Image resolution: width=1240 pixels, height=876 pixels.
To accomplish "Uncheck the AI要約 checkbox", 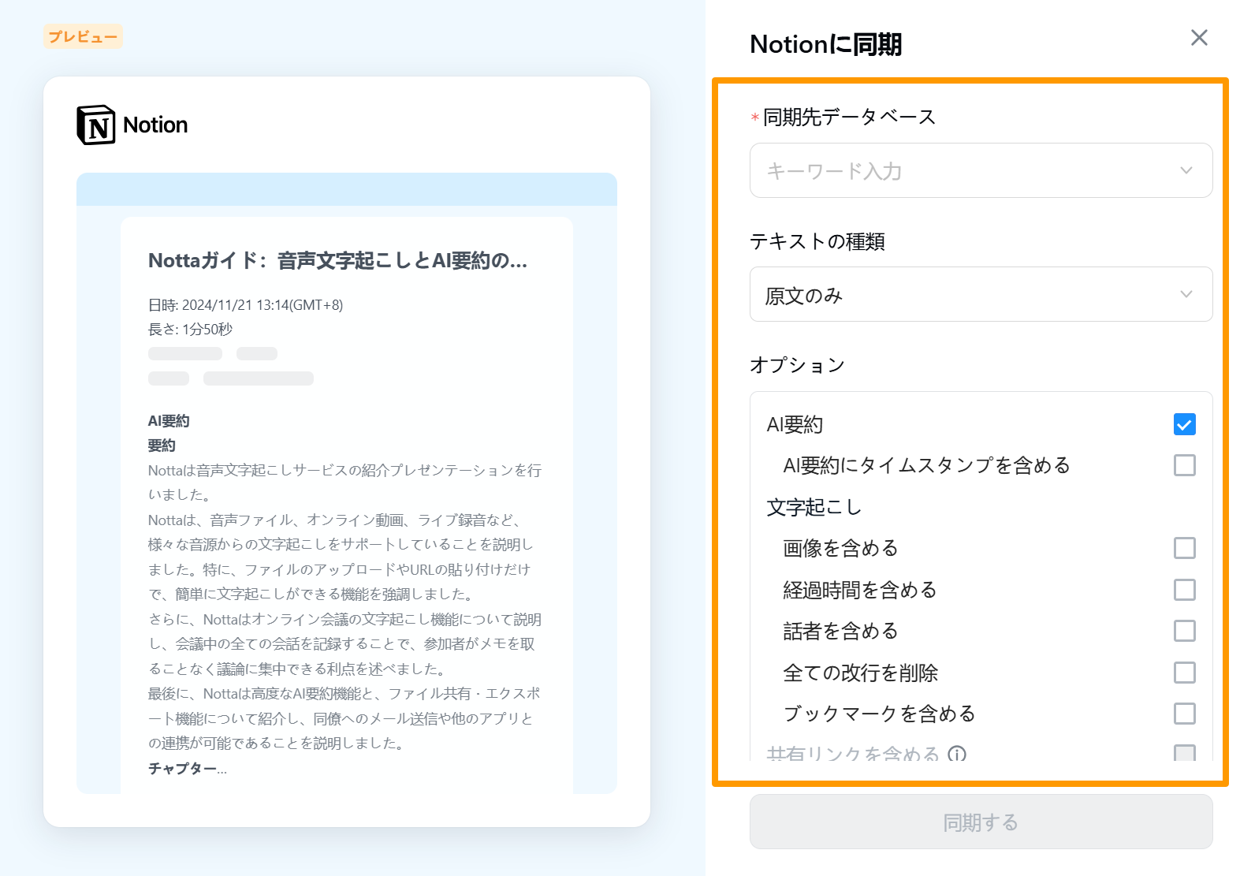I will (x=1184, y=424).
